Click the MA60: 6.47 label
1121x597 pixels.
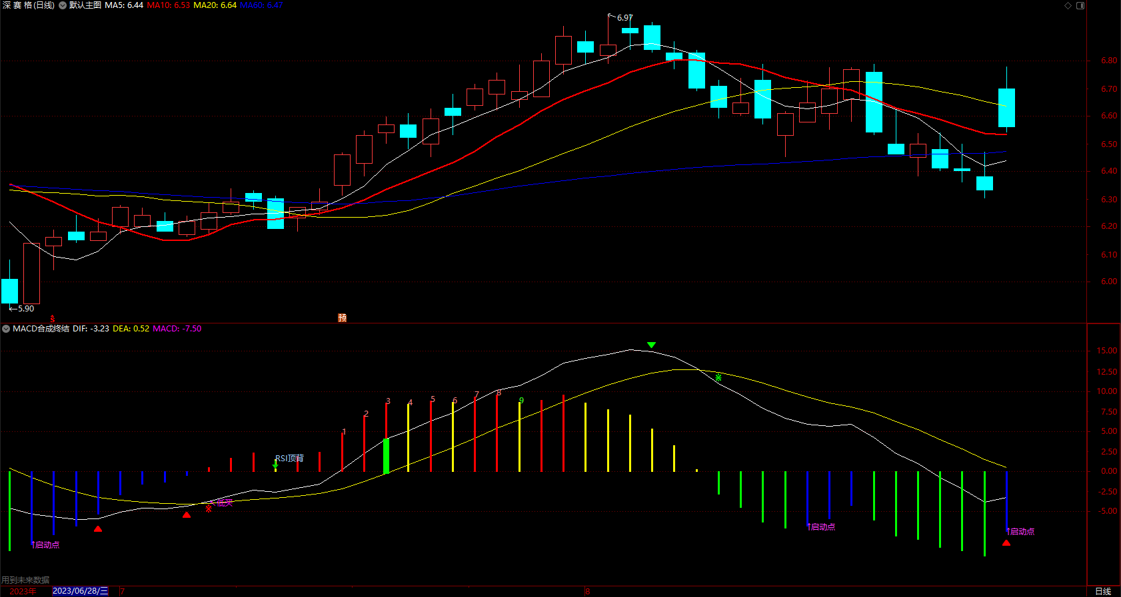[x=261, y=5]
